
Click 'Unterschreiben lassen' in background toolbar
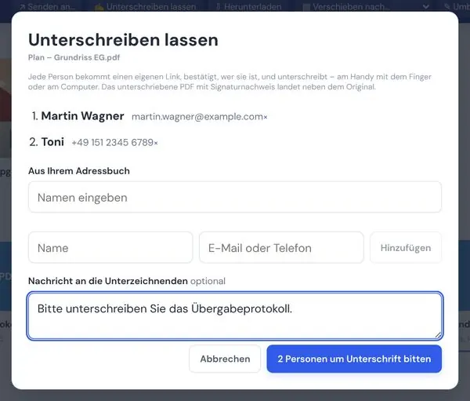point(145,6)
